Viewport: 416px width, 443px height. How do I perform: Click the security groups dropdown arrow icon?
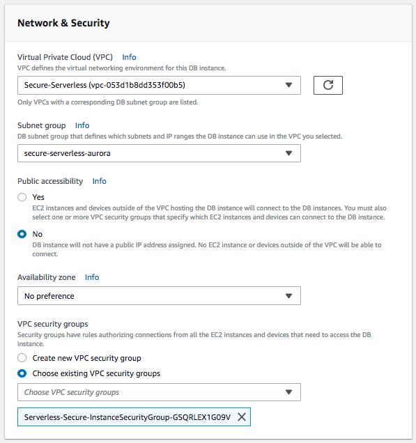(x=288, y=392)
